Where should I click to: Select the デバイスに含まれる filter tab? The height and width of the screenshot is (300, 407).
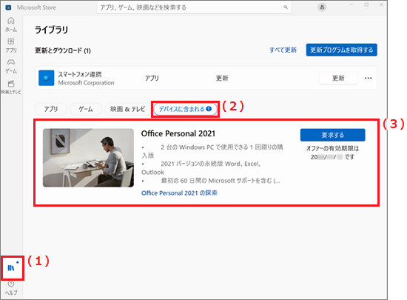pyautogui.click(x=185, y=109)
